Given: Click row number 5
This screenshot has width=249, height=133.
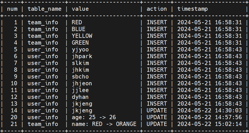Looking at the screenshot, I should tap(16, 49).
